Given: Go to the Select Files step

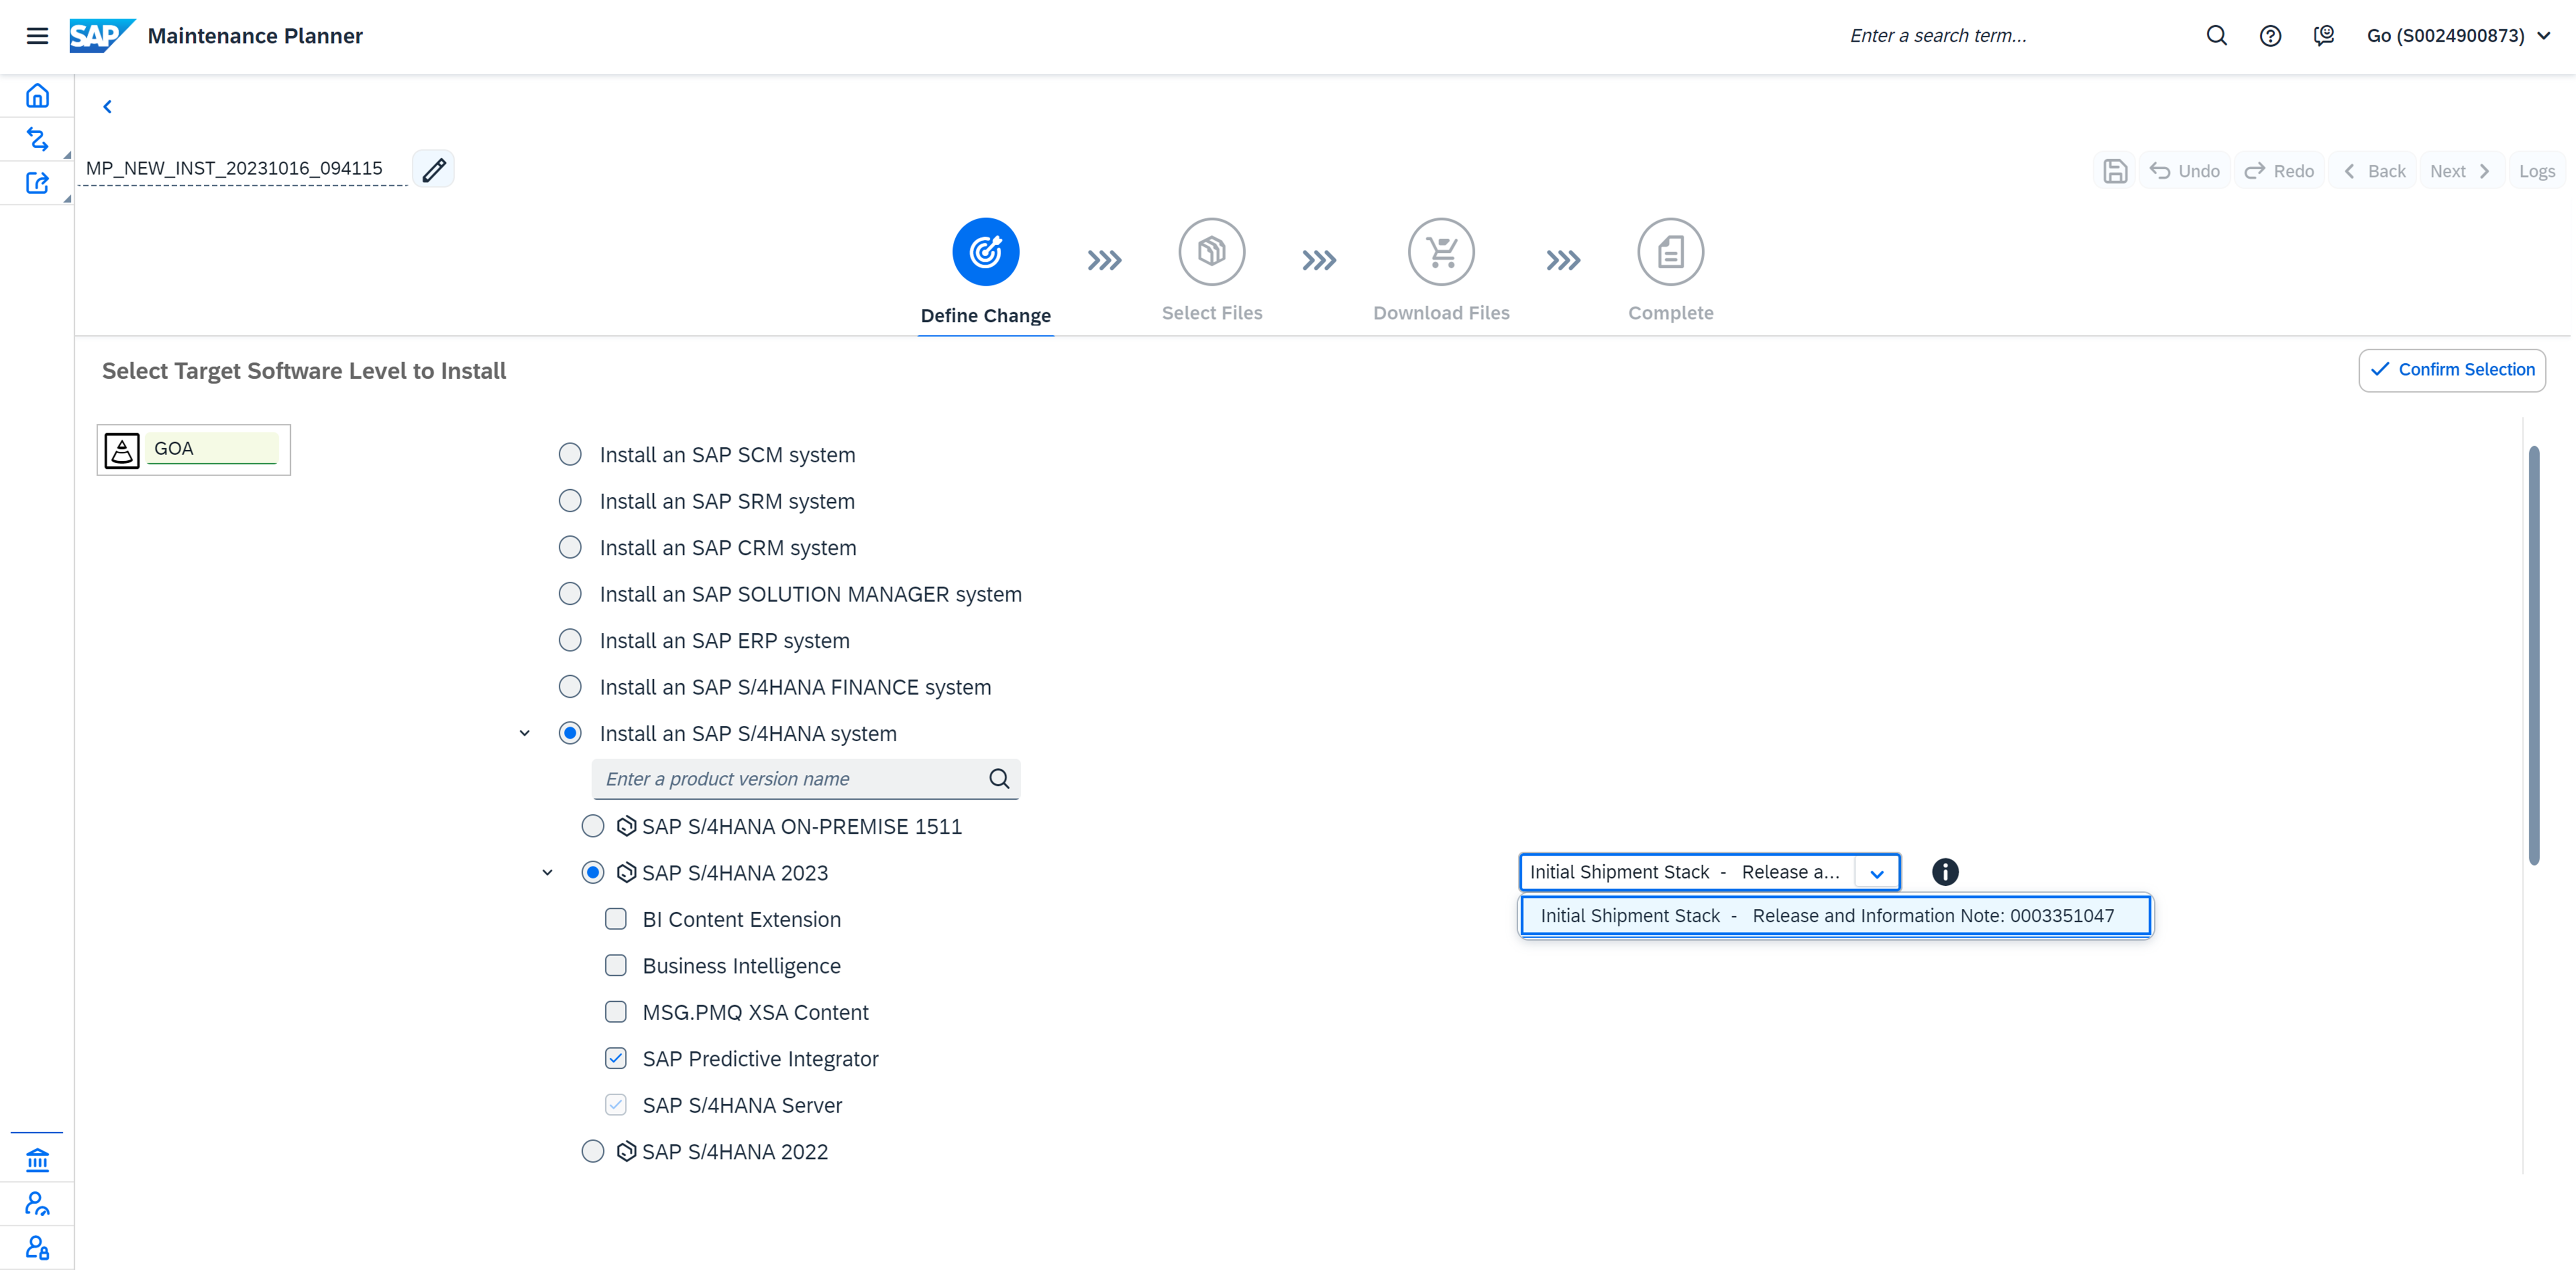Looking at the screenshot, I should pos(1211,253).
